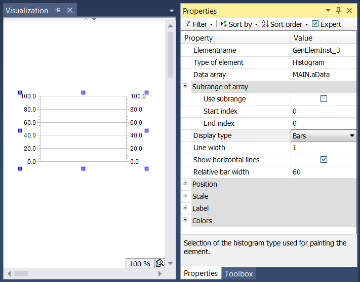Click the top-right selection handle of histogram
The height and width of the screenshot is (282, 360).
tap(147, 92)
